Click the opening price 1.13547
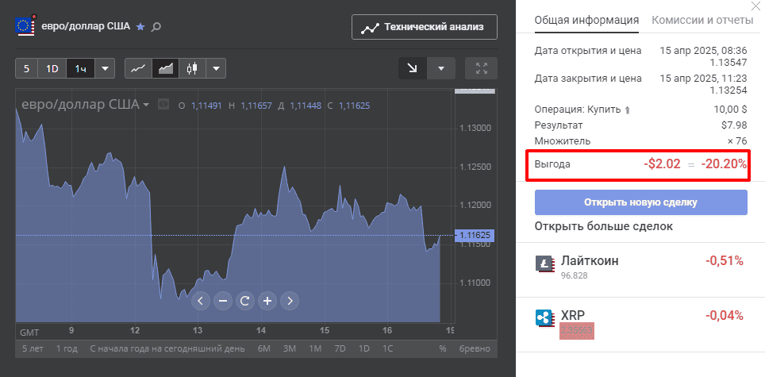 click(728, 63)
